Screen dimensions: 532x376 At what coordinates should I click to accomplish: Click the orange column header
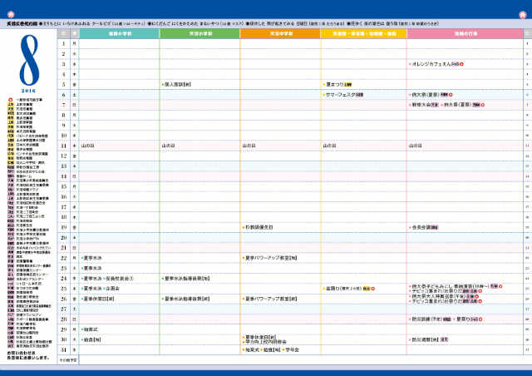[x=280, y=33]
